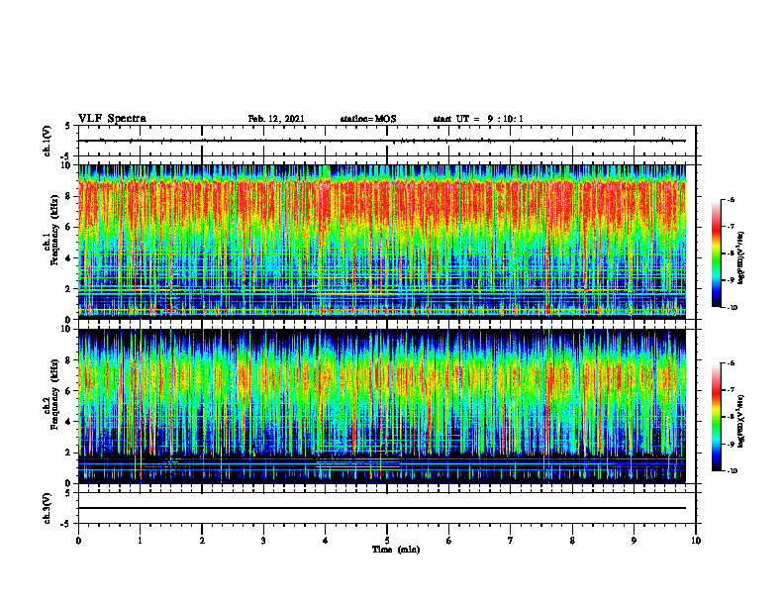Click the "3" minute time tick label
Viewport: 784px width, 606px height.
tap(263, 541)
